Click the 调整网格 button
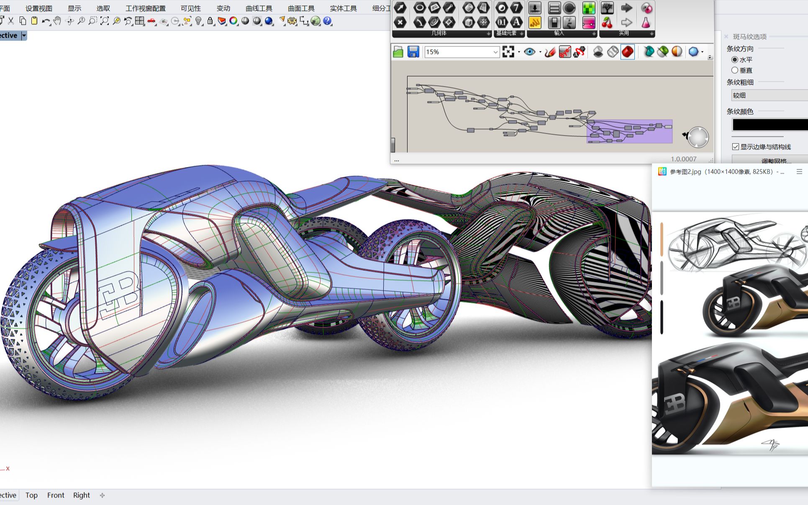 tap(775, 161)
